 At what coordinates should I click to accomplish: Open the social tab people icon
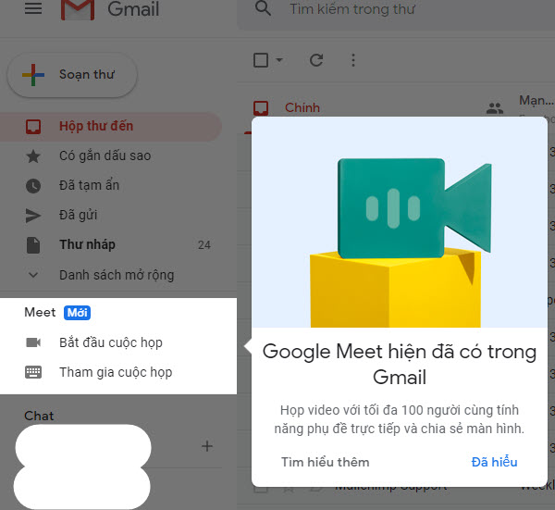tap(495, 108)
